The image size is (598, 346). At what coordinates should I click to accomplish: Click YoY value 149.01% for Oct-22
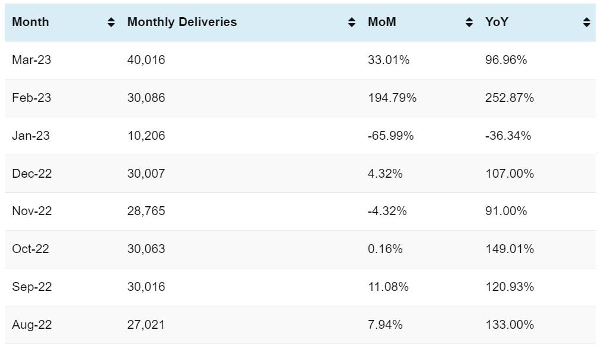tap(509, 249)
